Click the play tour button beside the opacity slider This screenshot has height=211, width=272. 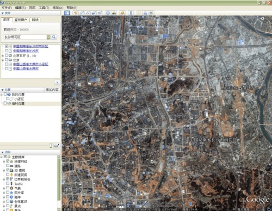(57, 146)
